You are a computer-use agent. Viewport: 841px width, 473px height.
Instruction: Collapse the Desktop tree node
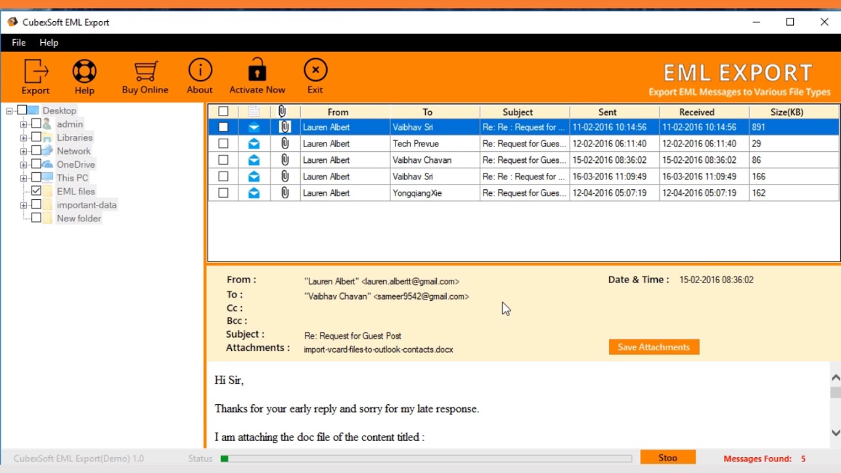(x=9, y=110)
